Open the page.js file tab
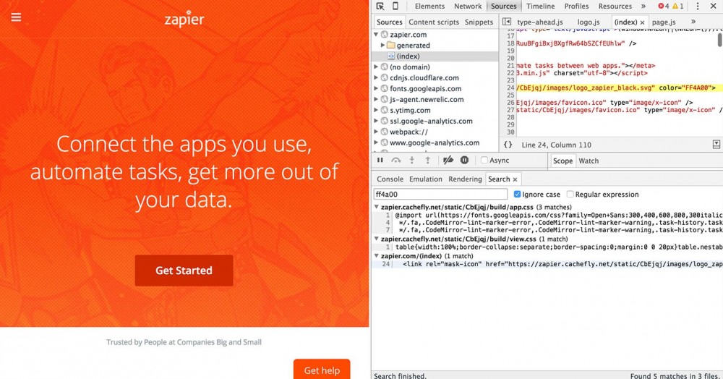 (664, 22)
